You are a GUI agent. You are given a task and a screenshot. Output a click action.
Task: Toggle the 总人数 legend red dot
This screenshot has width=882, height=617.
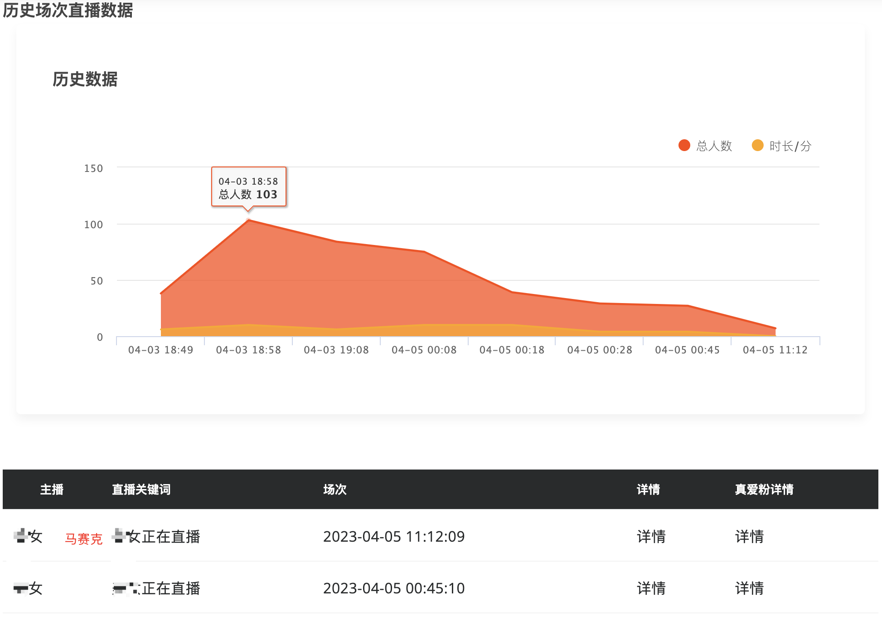click(684, 146)
